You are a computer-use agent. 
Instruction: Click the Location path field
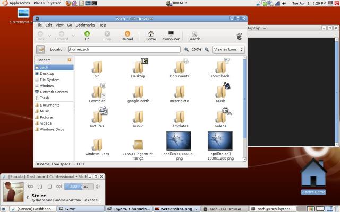pyautogui.click(x=124, y=49)
